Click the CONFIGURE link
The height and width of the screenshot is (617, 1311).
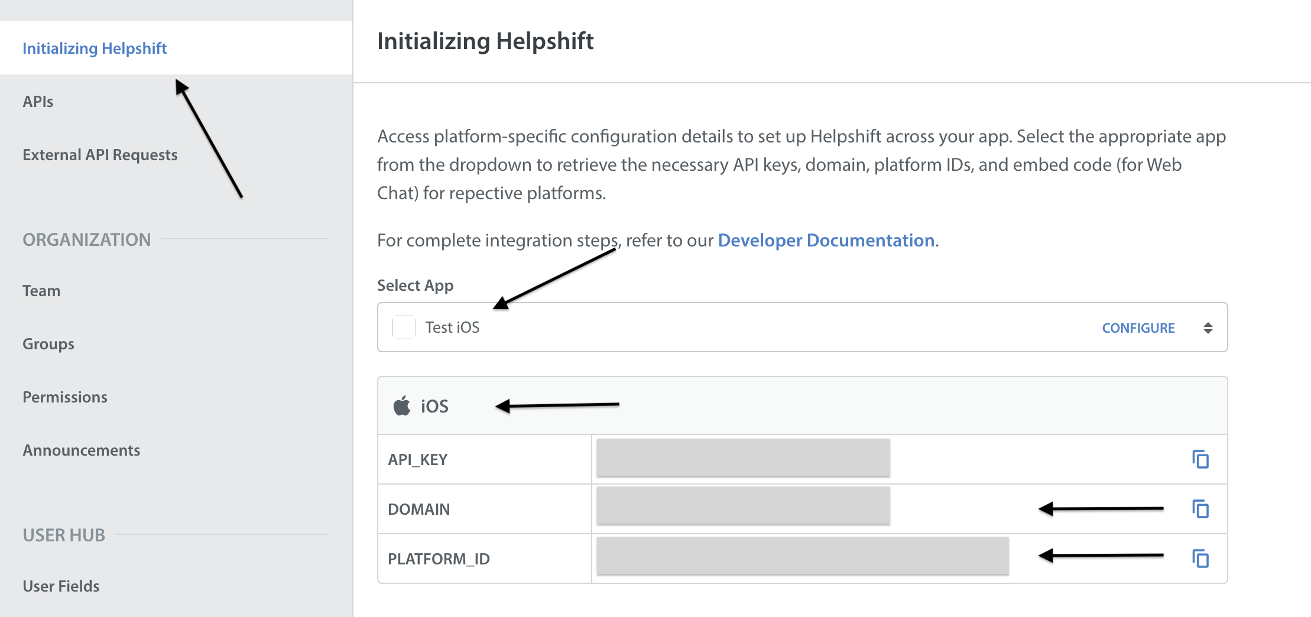click(1138, 328)
